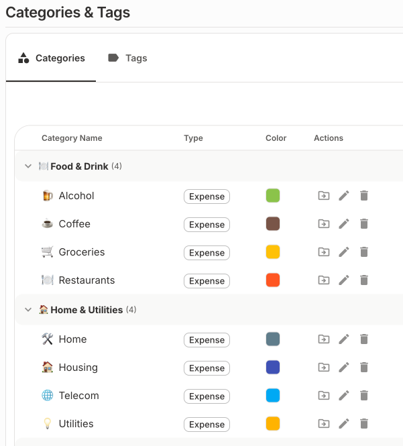This screenshot has height=446, width=403.
Task: Edit the Alcohol category with the pencil icon
Action: coord(344,196)
